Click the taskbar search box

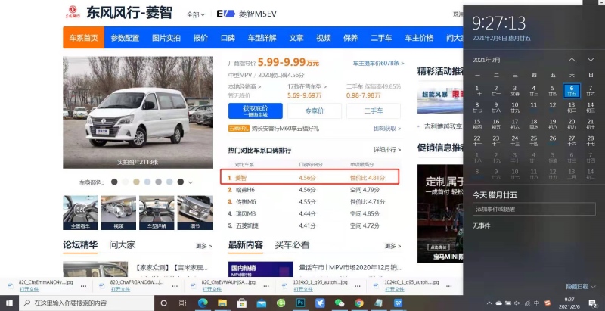[x=87, y=303]
